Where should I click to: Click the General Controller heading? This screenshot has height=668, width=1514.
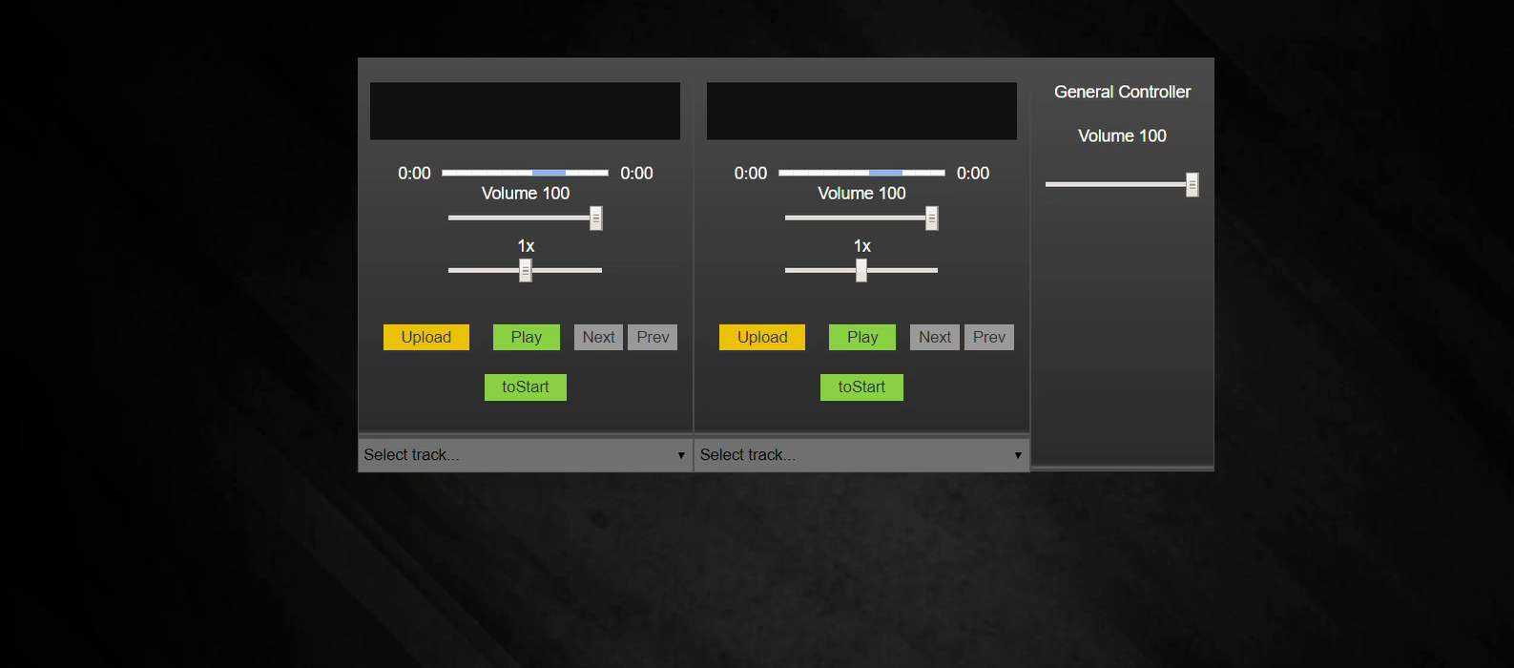pos(1123,92)
